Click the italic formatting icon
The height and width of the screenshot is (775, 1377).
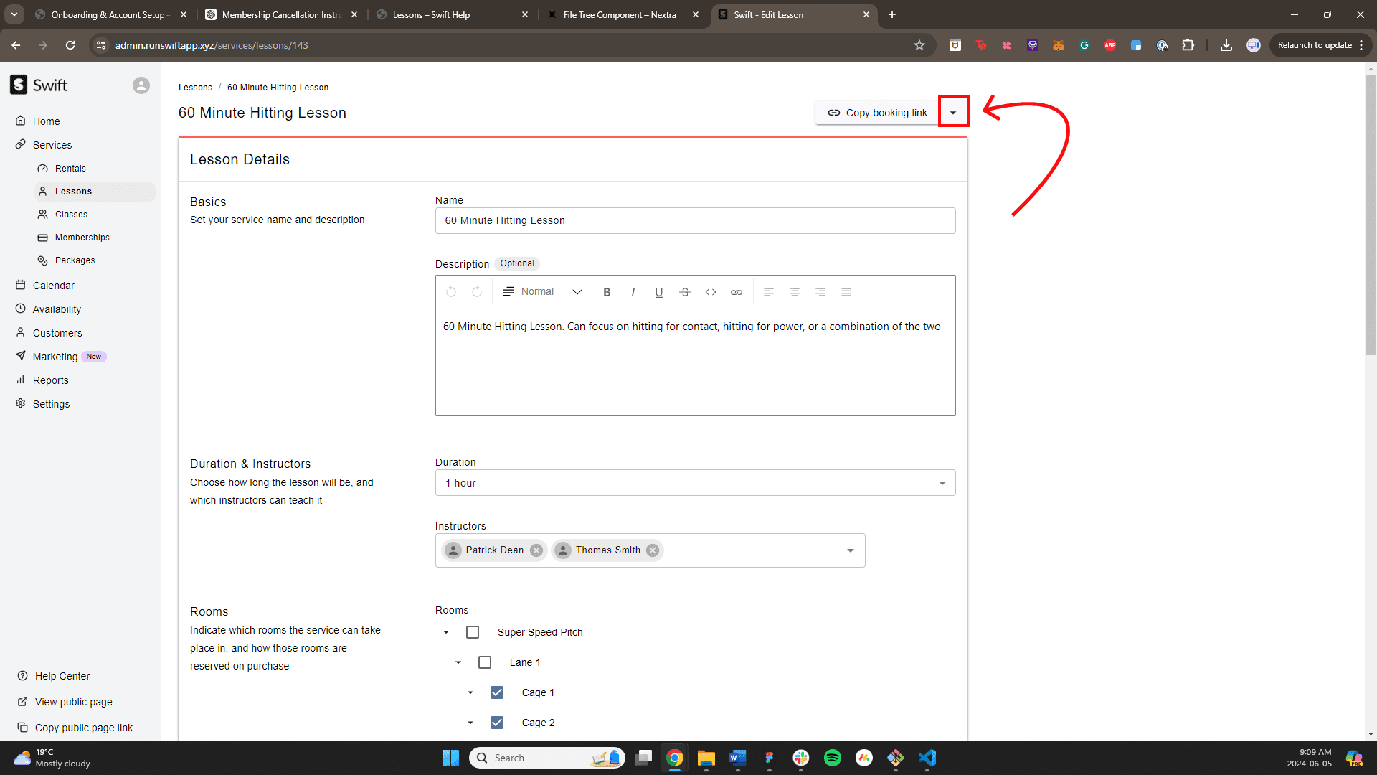[x=633, y=291]
